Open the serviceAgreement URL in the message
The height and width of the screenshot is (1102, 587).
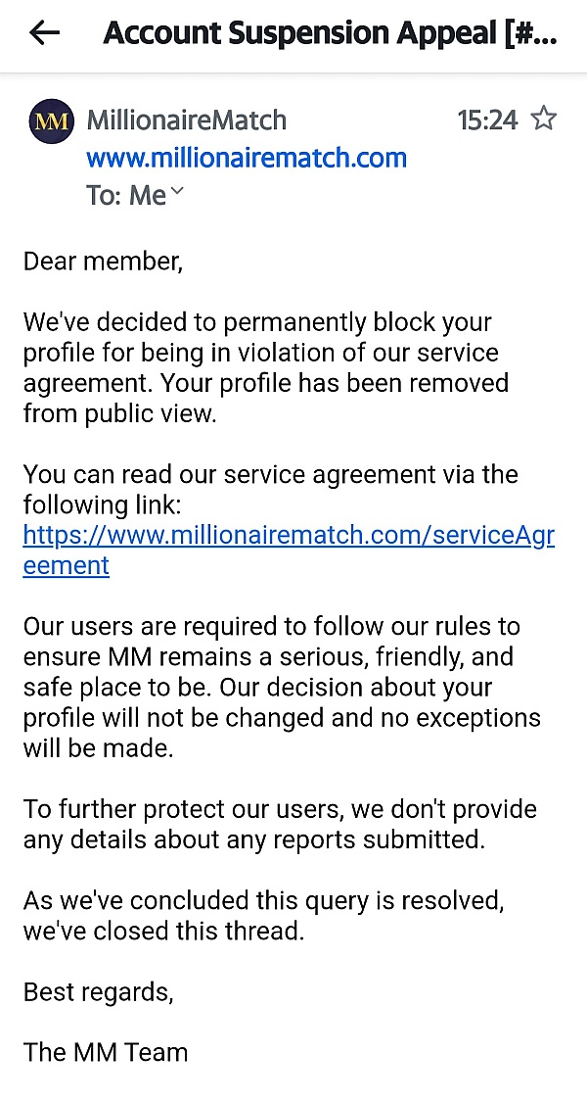289,551
